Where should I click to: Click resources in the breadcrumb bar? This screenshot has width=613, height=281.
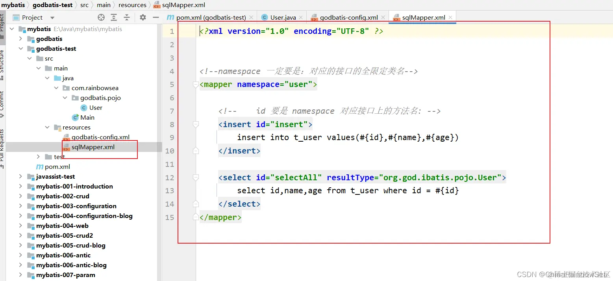[132, 5]
